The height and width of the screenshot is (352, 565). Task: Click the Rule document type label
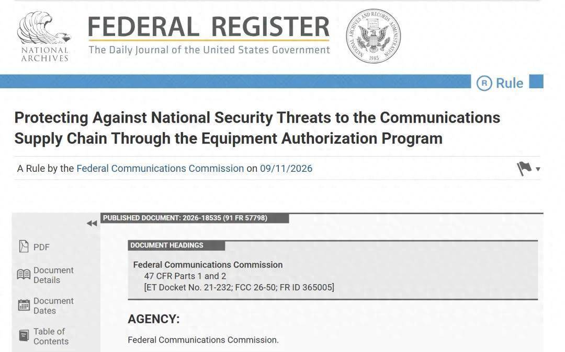coord(509,83)
